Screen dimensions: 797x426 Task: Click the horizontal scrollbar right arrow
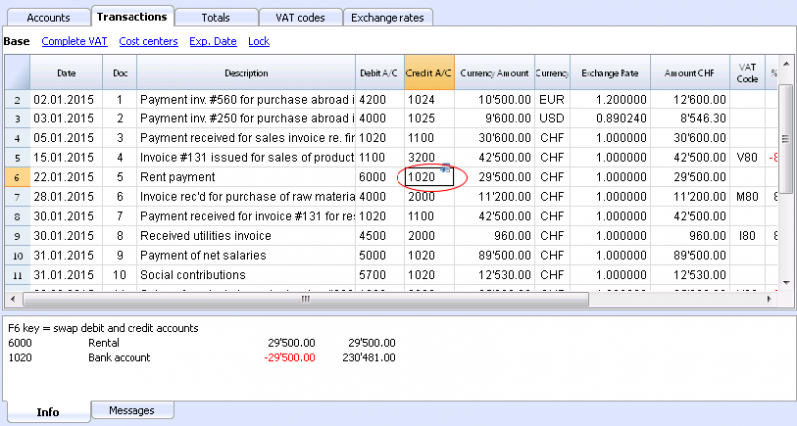tap(769, 299)
